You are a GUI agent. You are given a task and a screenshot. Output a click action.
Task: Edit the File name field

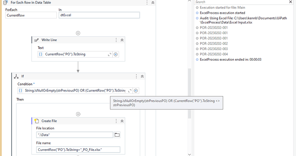(x=78, y=150)
